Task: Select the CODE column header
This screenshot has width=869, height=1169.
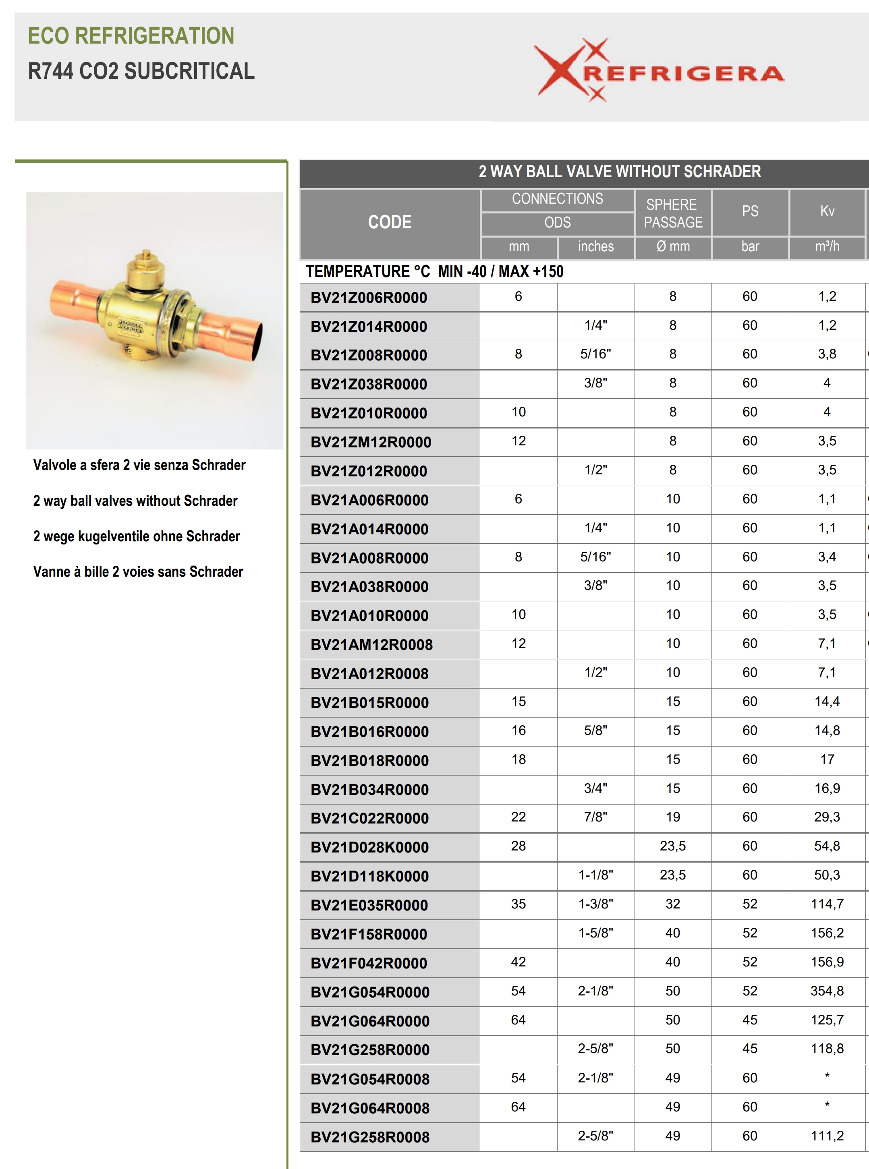Action: pyautogui.click(x=389, y=222)
